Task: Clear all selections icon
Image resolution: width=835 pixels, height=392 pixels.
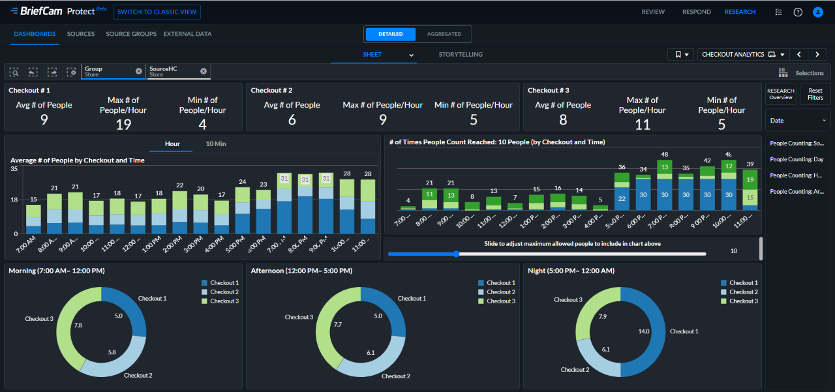Action: pos(71,72)
